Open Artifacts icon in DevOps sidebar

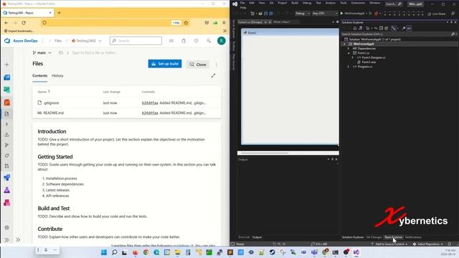(x=7, y=202)
